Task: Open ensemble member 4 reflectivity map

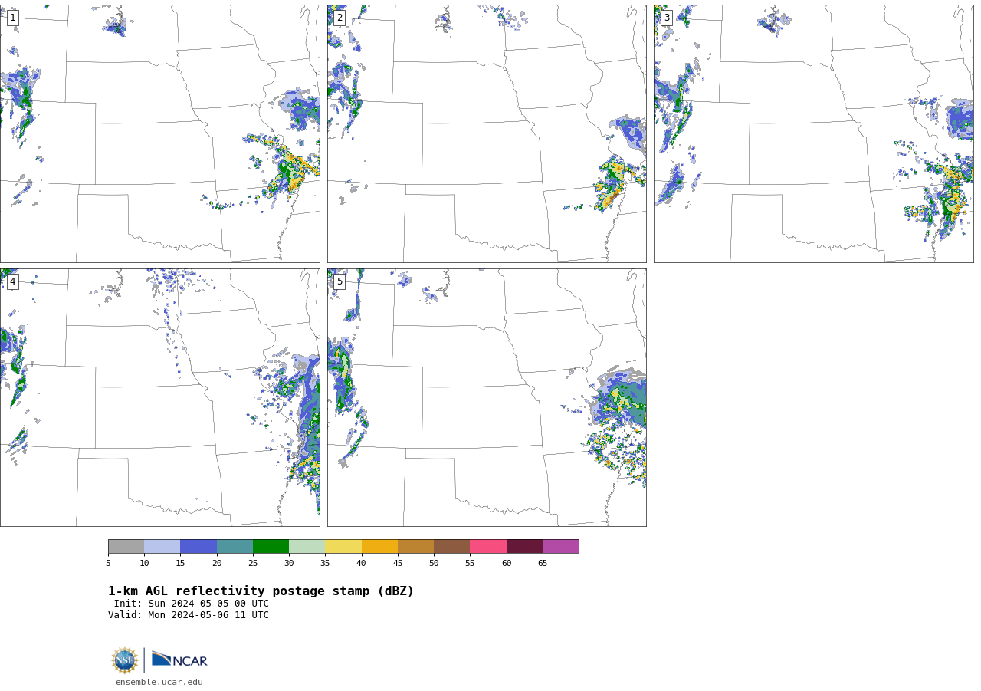Action: 159,397
